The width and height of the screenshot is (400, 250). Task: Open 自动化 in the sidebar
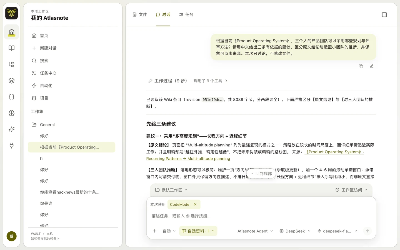(73, 86)
